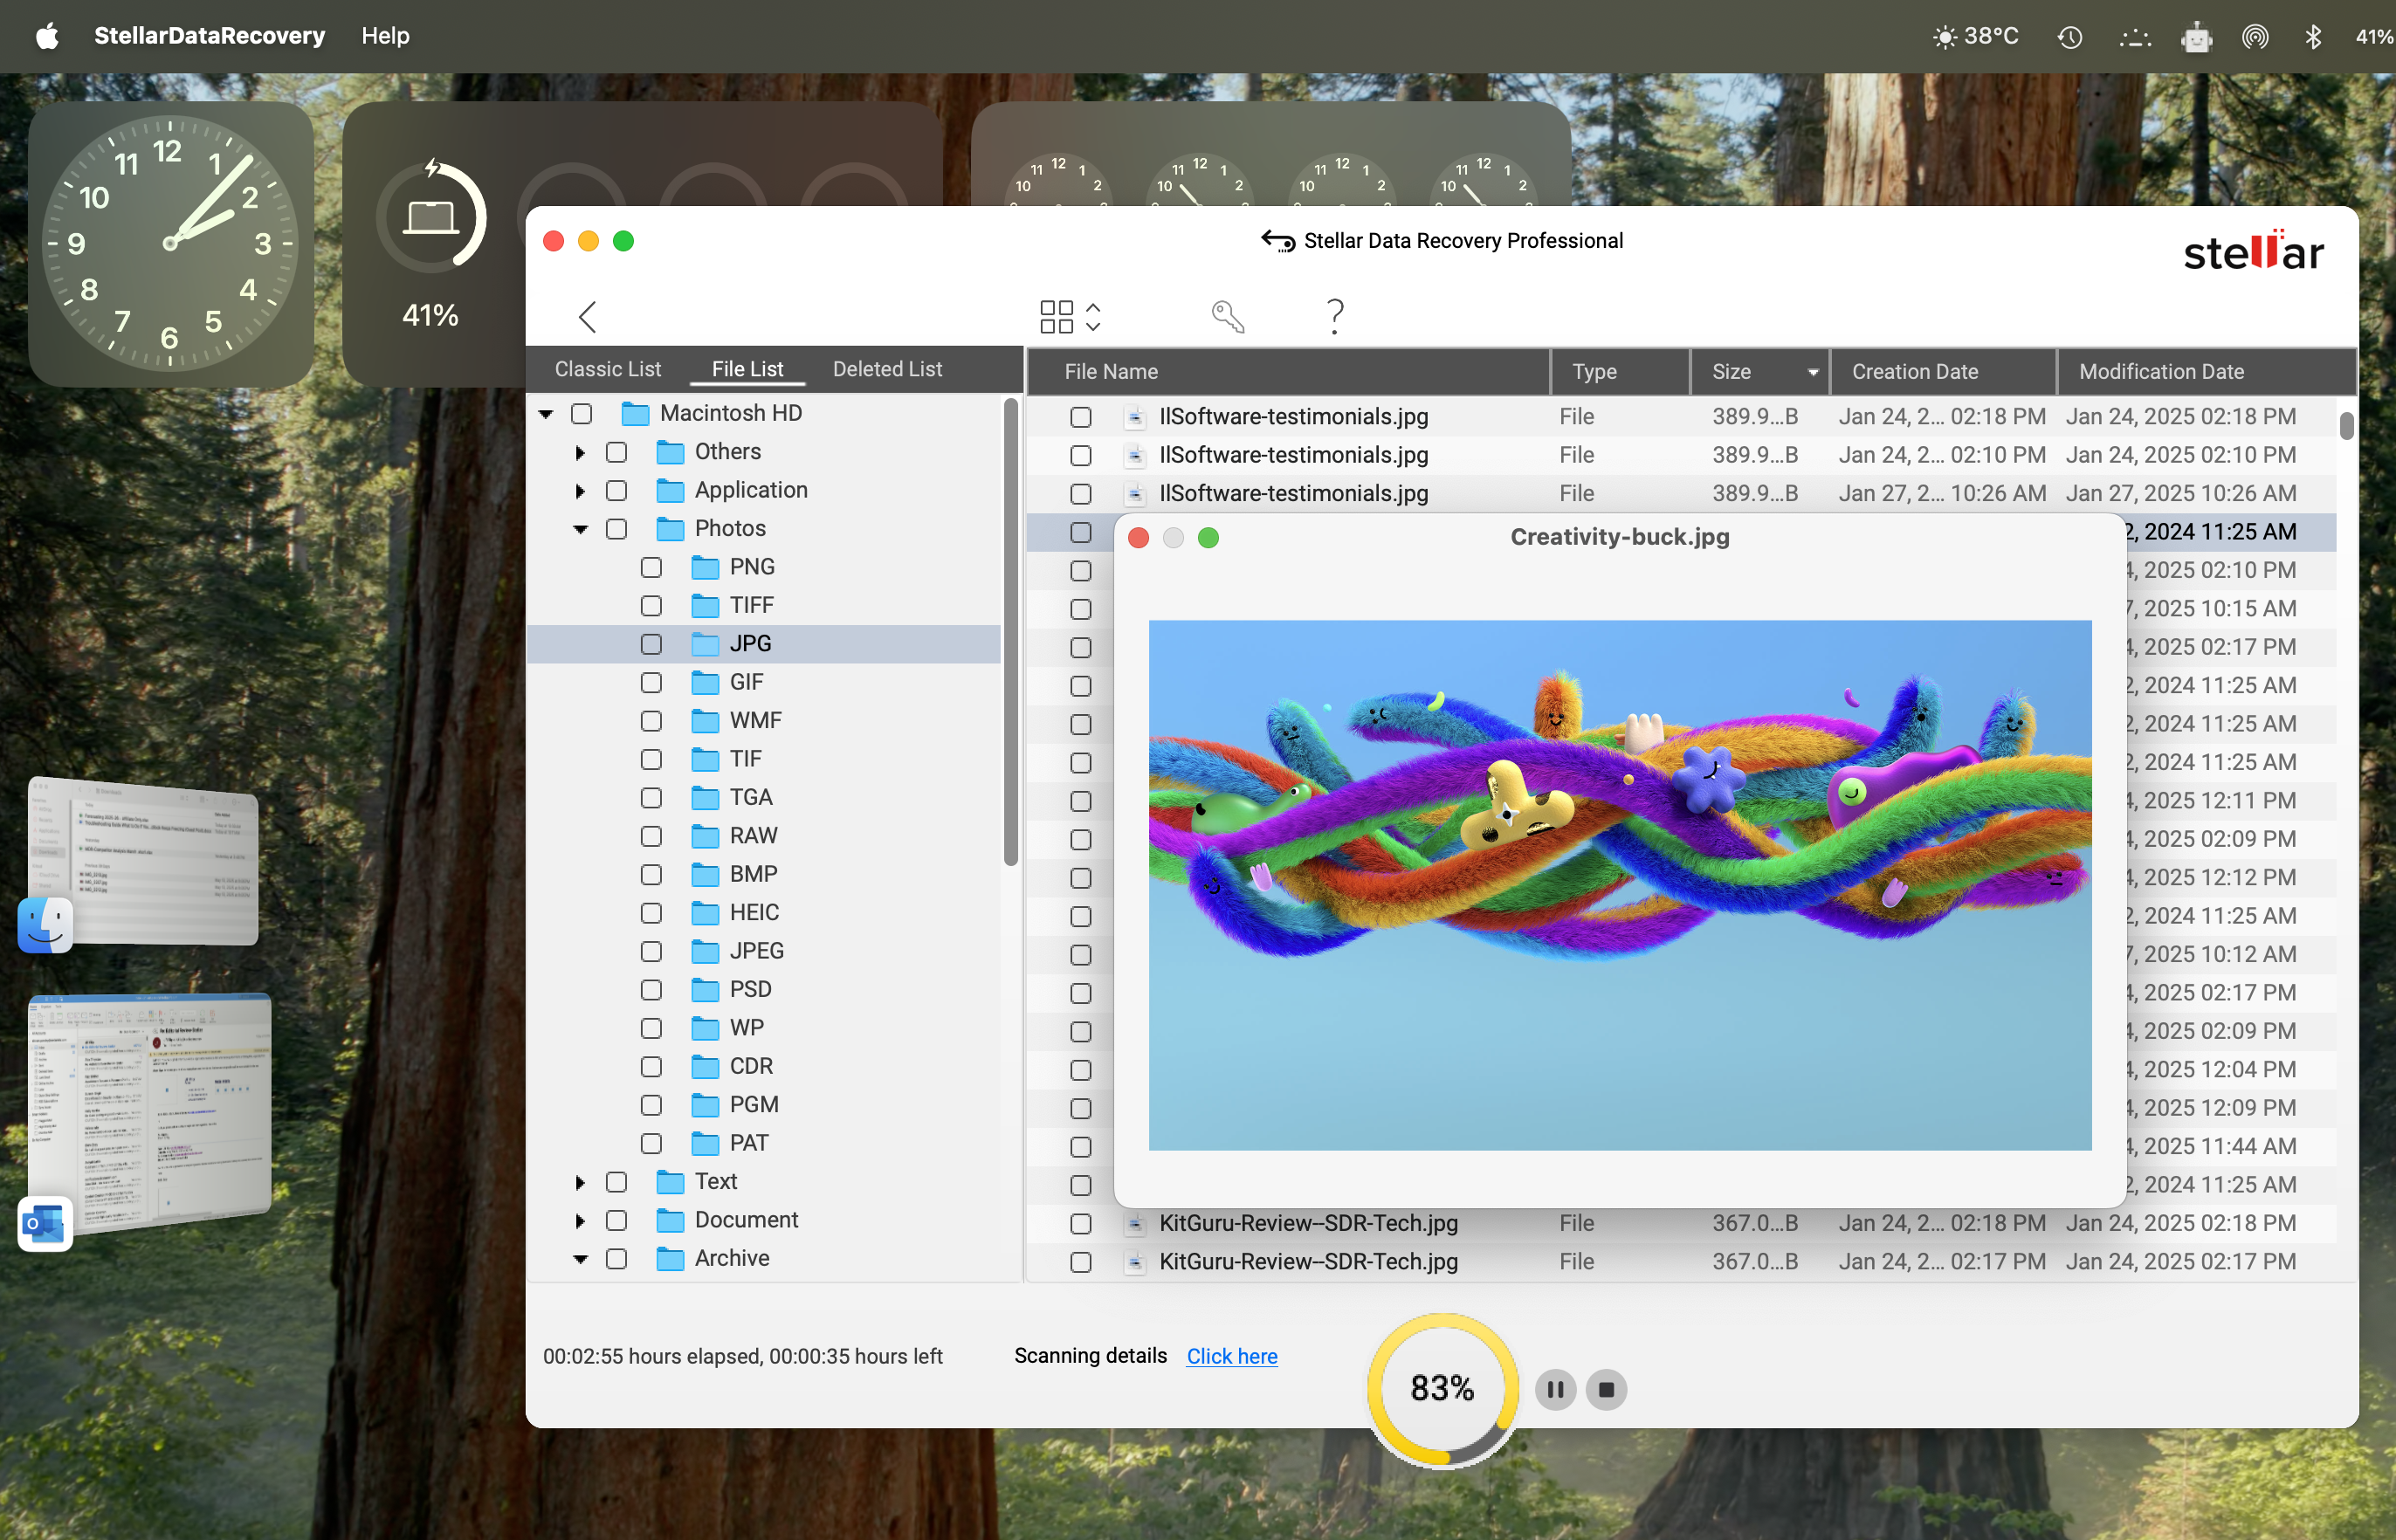Image resolution: width=2396 pixels, height=1540 pixels.
Task: Click the key activation icon
Action: [x=1227, y=316]
